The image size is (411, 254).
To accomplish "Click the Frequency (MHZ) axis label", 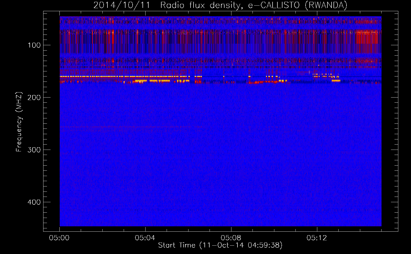I will tap(19, 122).
